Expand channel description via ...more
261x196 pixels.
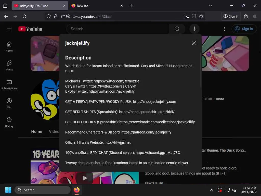point(218,99)
